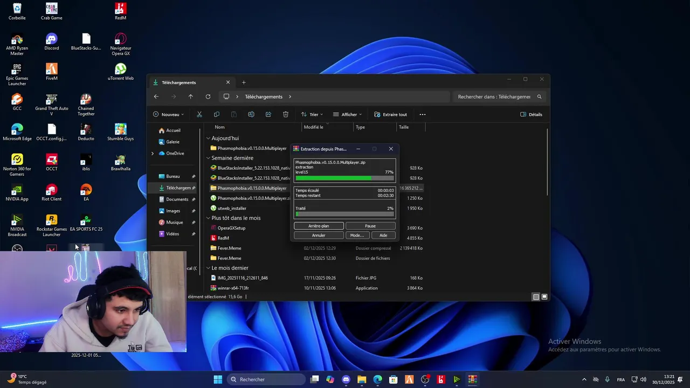Click the Aide button in extraction dialog
690x388 pixels.
pyautogui.click(x=383, y=235)
